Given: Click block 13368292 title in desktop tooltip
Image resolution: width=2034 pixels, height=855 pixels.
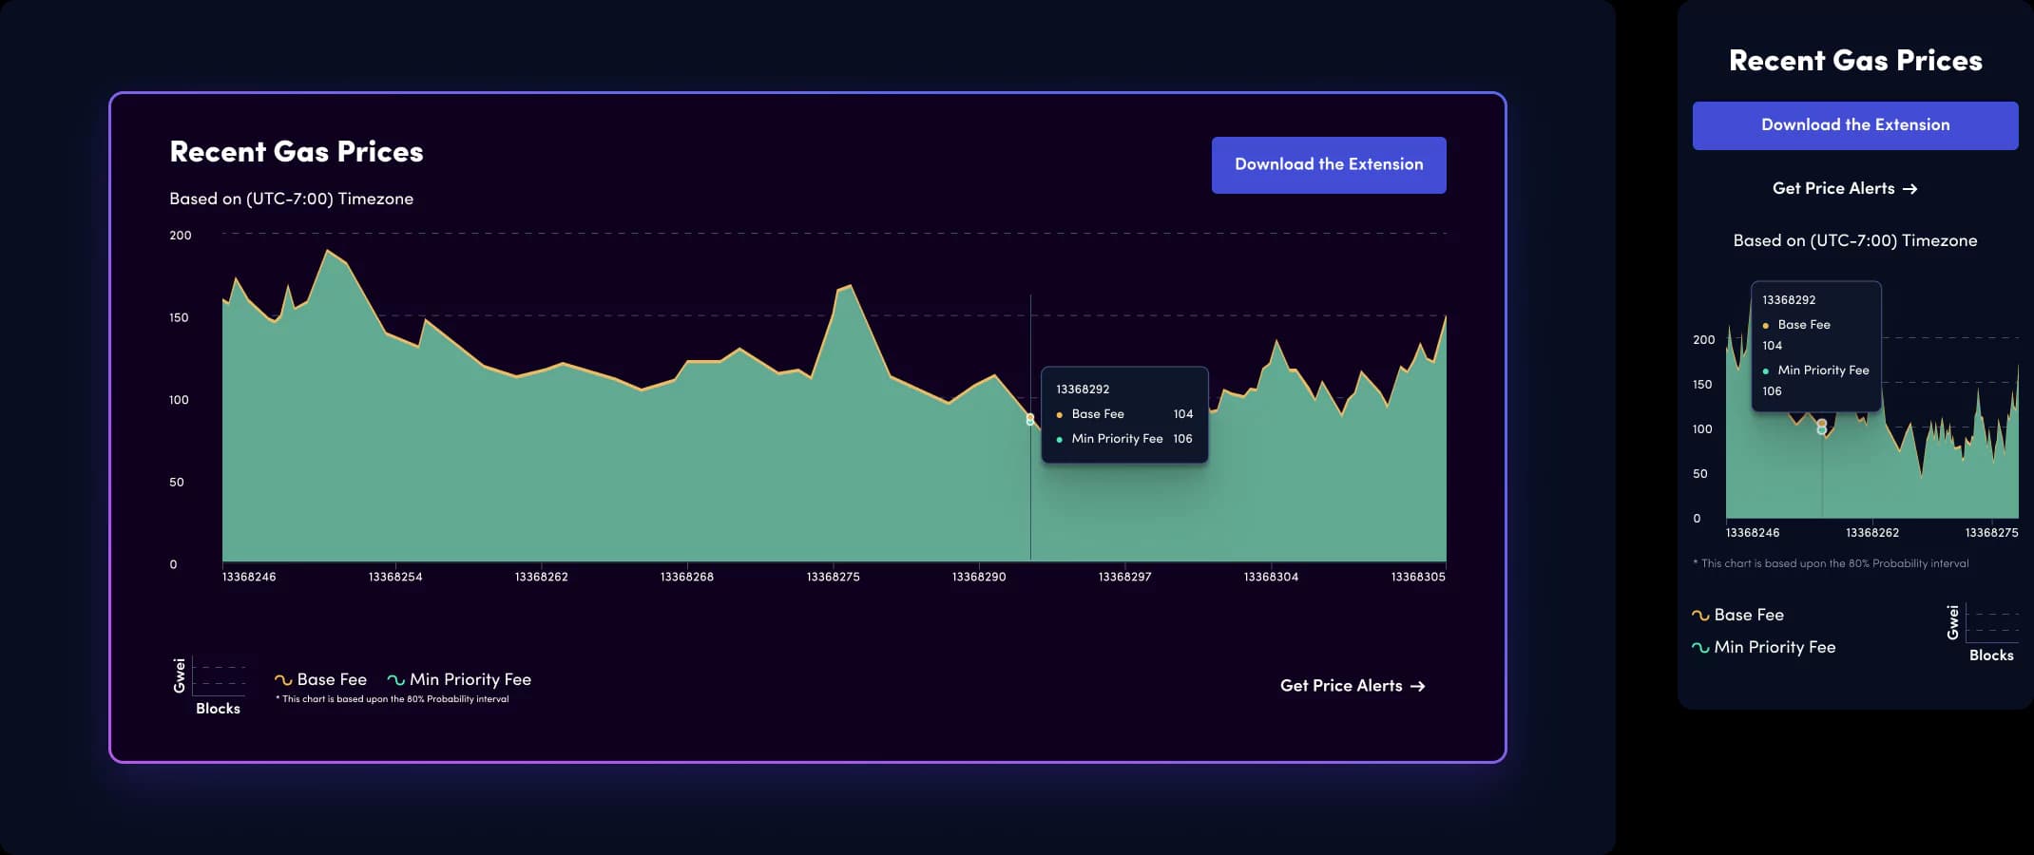Looking at the screenshot, I should (1083, 389).
